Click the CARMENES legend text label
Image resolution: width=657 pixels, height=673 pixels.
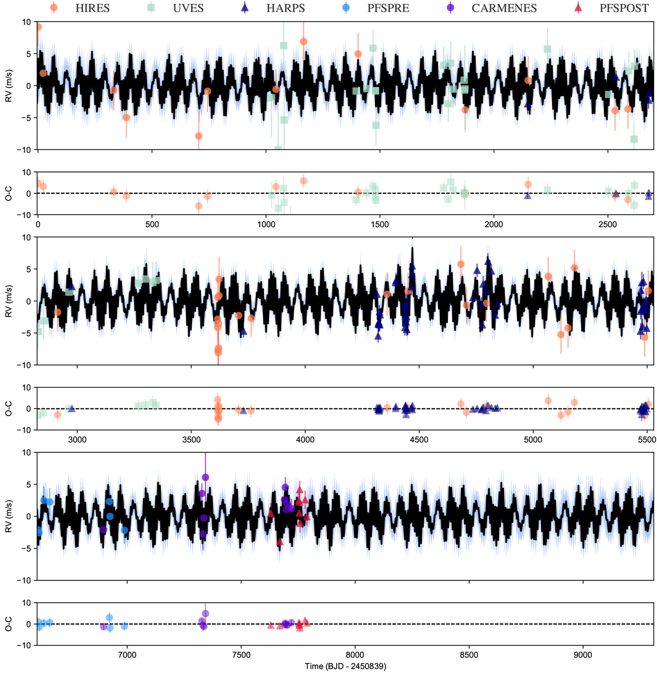[504, 8]
